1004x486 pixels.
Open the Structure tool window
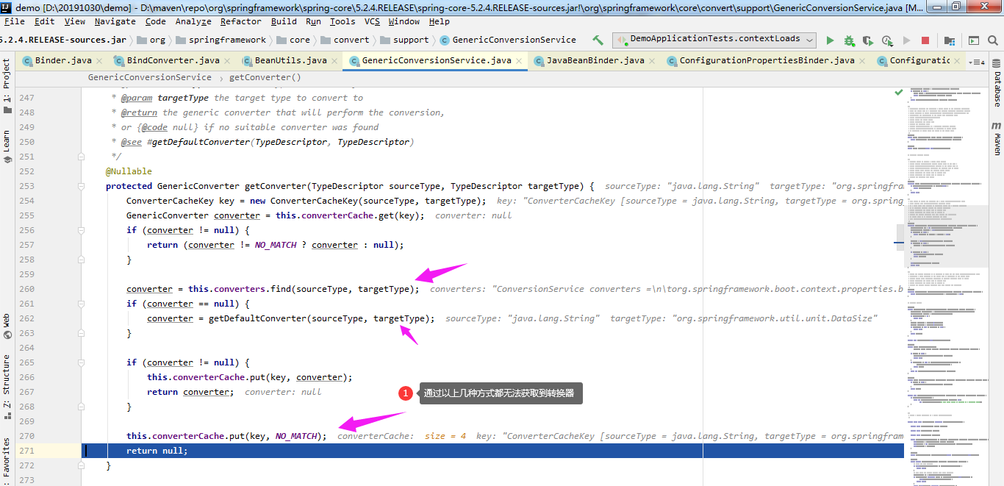pos(7,387)
